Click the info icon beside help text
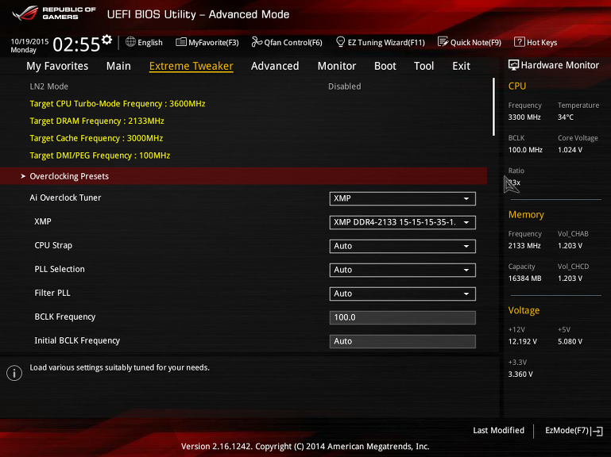This screenshot has height=457, width=611. tap(14, 373)
